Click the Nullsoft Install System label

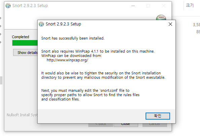coord(22,115)
